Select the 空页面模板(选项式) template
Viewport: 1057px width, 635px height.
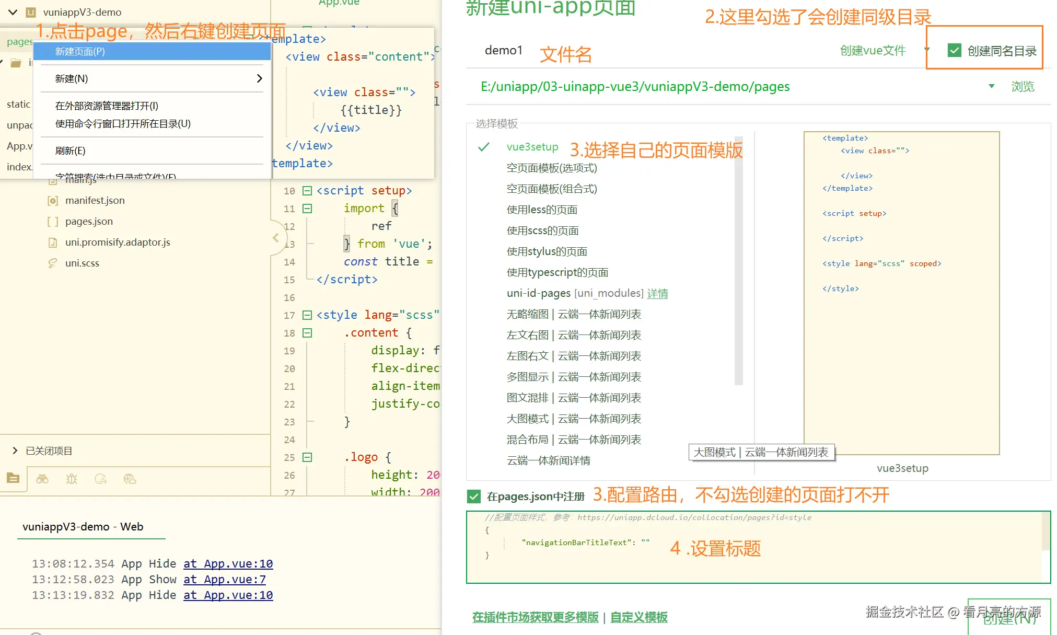tap(551, 168)
